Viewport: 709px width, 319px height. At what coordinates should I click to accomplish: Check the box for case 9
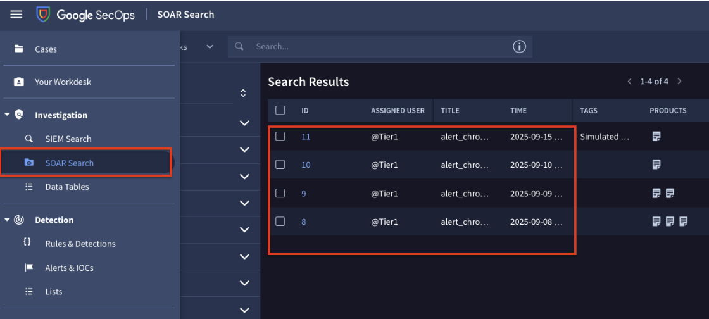click(280, 193)
